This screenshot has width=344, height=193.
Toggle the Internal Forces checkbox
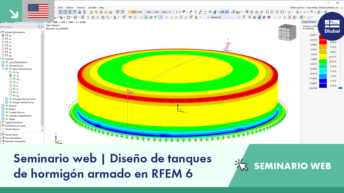3,65
